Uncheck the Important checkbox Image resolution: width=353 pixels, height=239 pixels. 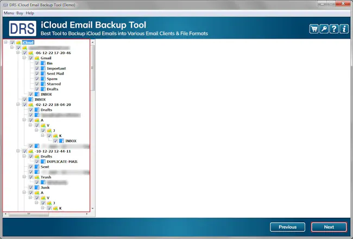pos(37,68)
